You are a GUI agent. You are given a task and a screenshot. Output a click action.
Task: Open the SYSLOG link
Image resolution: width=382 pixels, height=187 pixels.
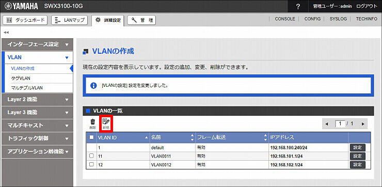click(x=338, y=19)
